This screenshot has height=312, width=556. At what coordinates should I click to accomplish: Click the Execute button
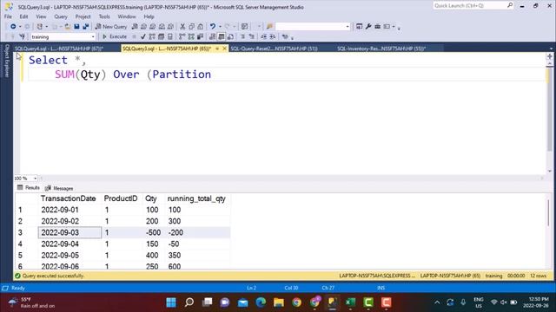pos(115,36)
